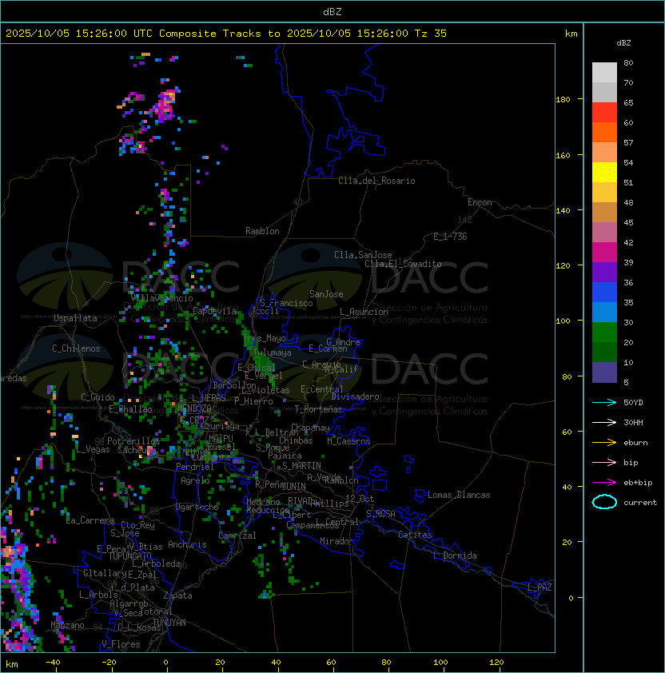
Task: Click the Lomas_Blancas place label
Action: pyautogui.click(x=459, y=495)
